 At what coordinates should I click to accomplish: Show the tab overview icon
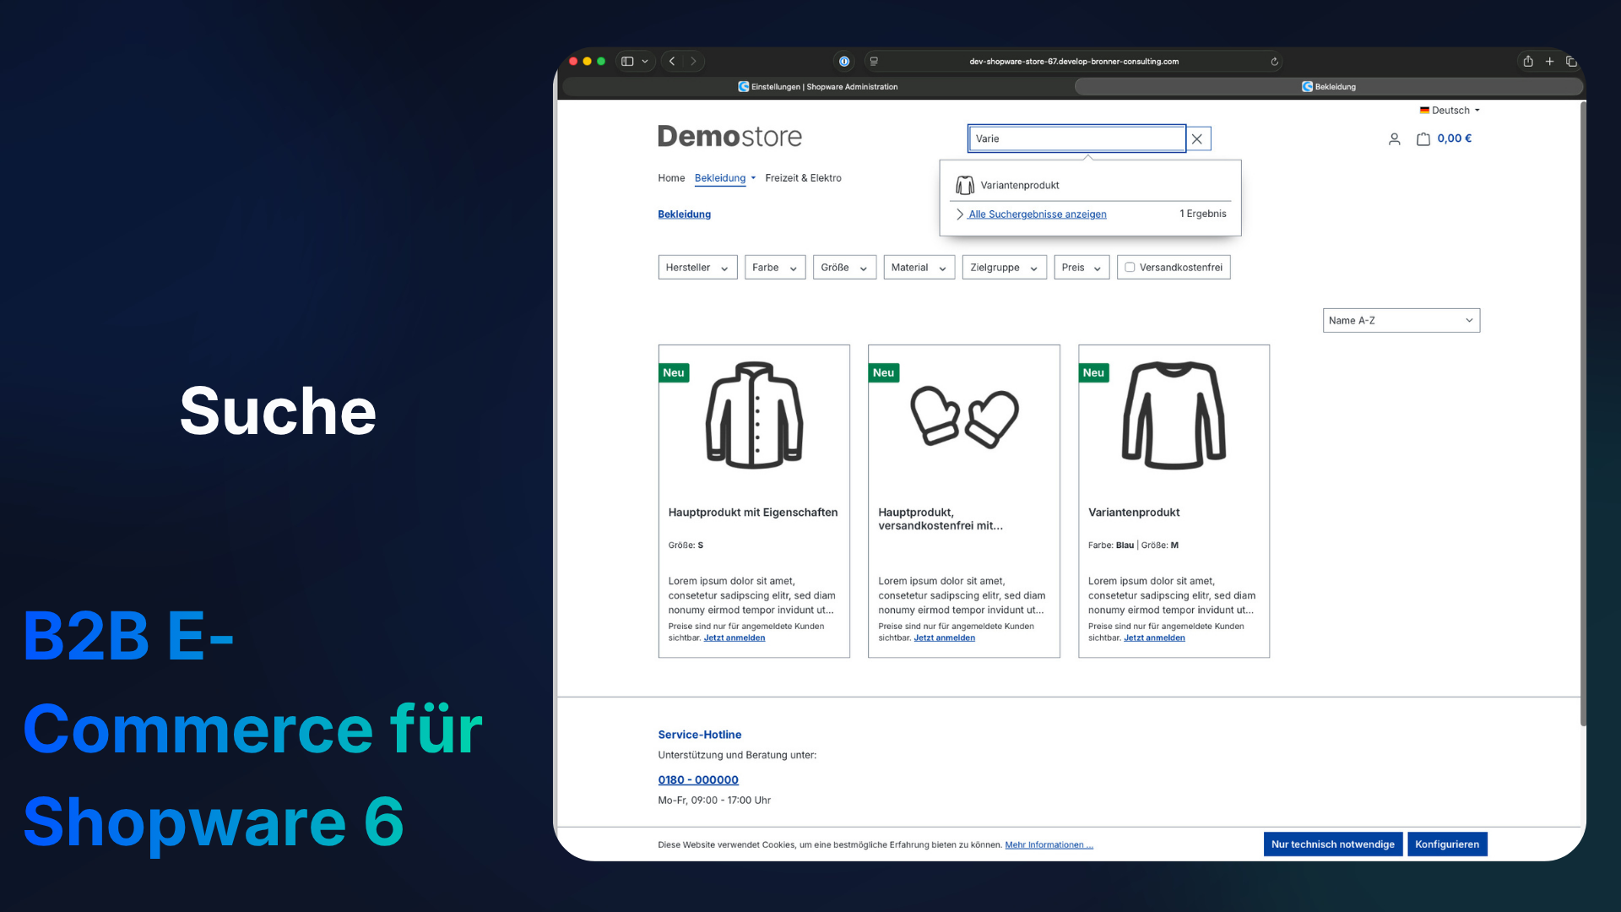[x=1571, y=62]
